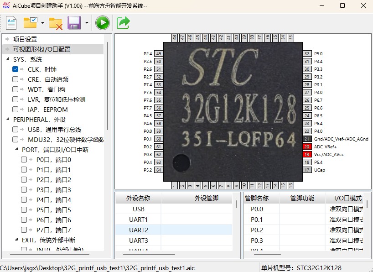Enable IAP EEPROM checkbox

click(15, 110)
